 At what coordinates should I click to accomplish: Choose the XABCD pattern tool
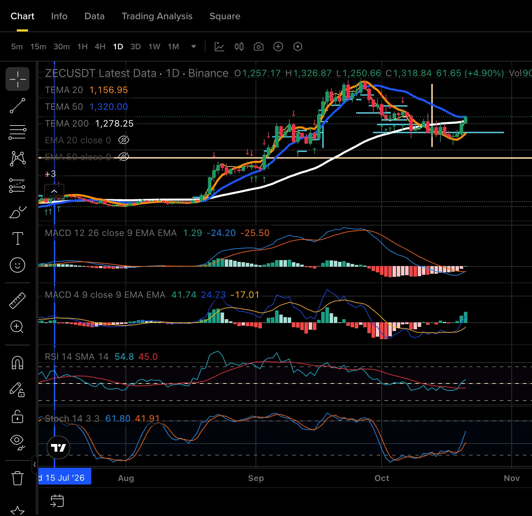(17, 158)
